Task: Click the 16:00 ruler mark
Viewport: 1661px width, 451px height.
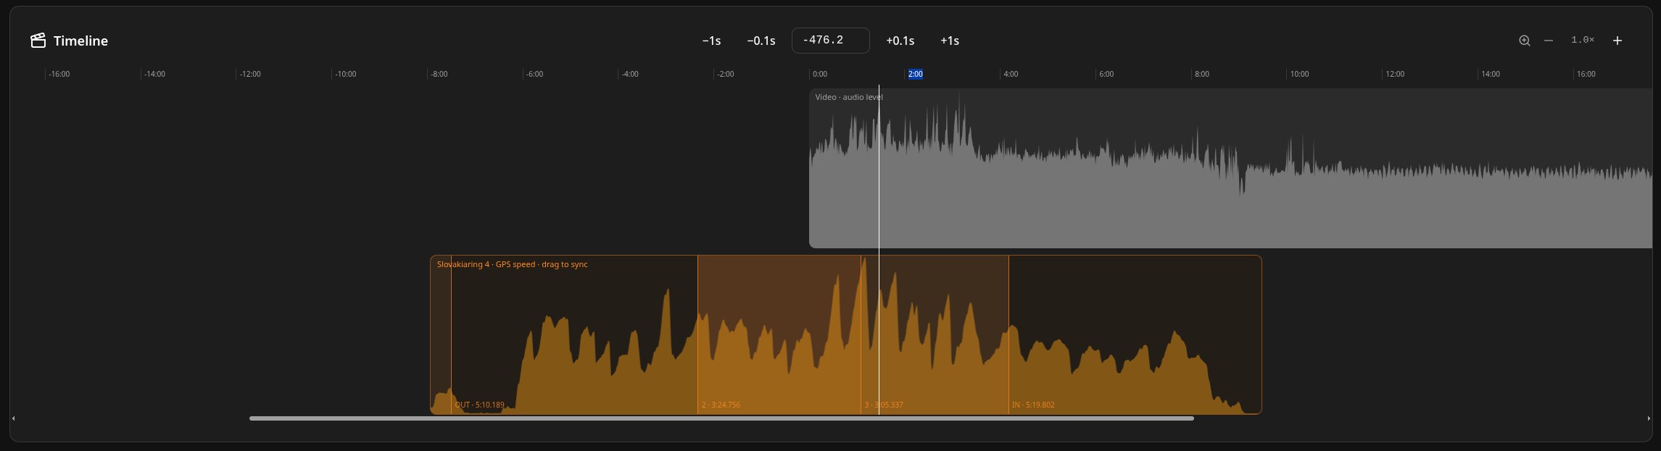Action: pos(1586,74)
